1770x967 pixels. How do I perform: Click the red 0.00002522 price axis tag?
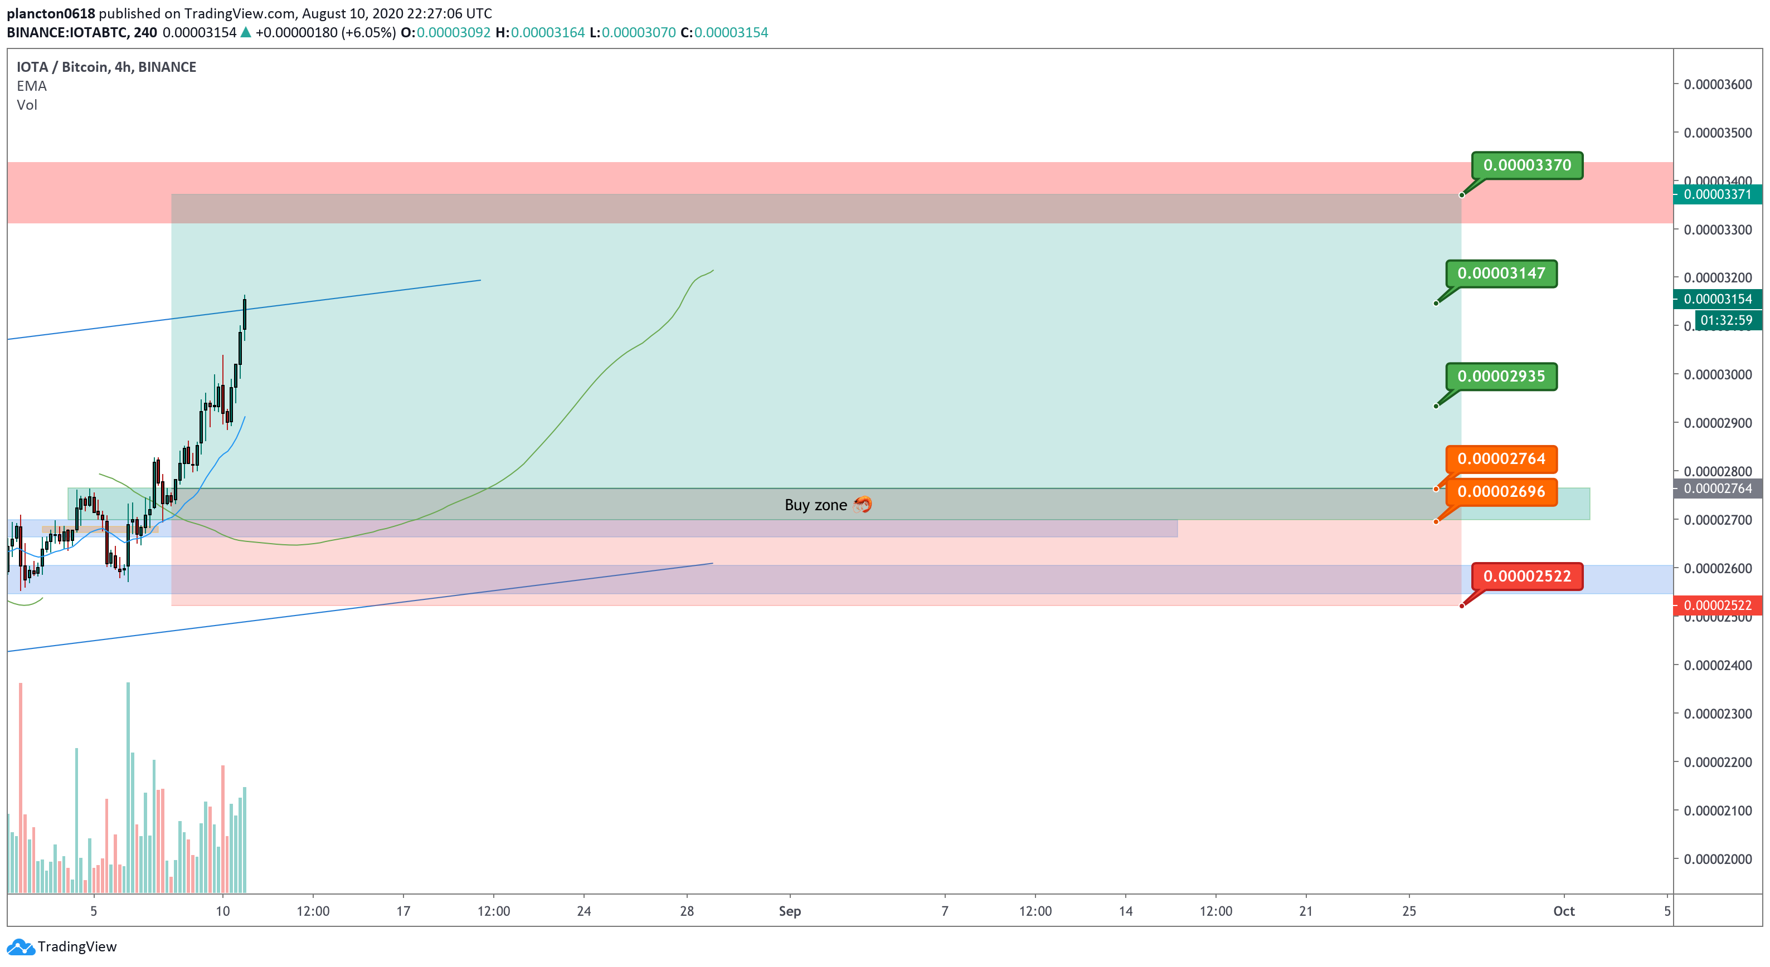tap(1718, 605)
